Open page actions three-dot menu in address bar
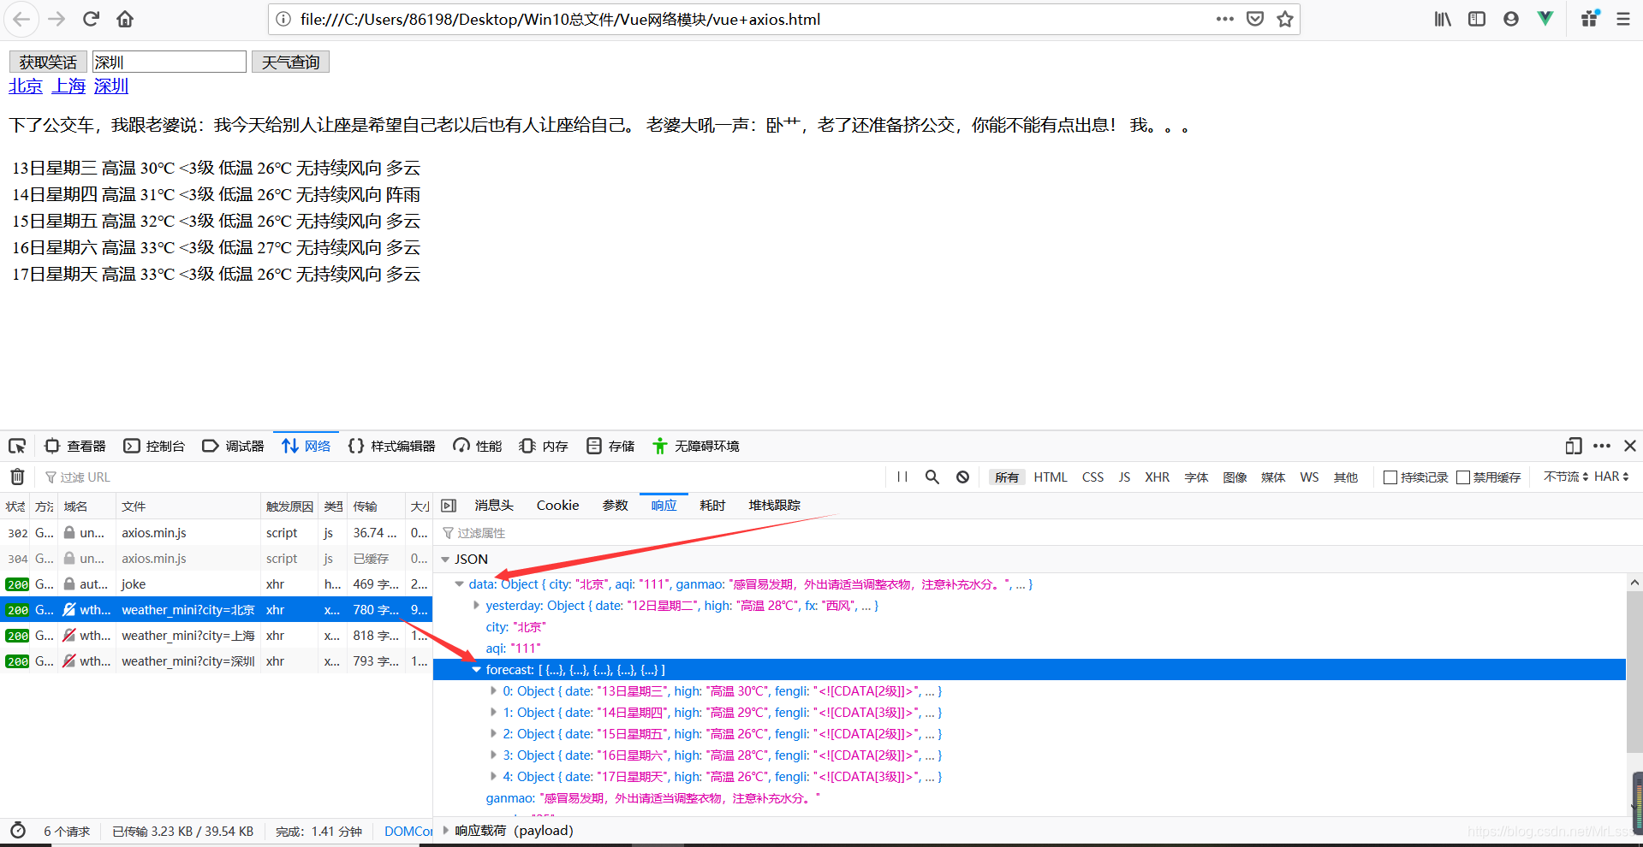This screenshot has width=1643, height=847. (x=1225, y=19)
